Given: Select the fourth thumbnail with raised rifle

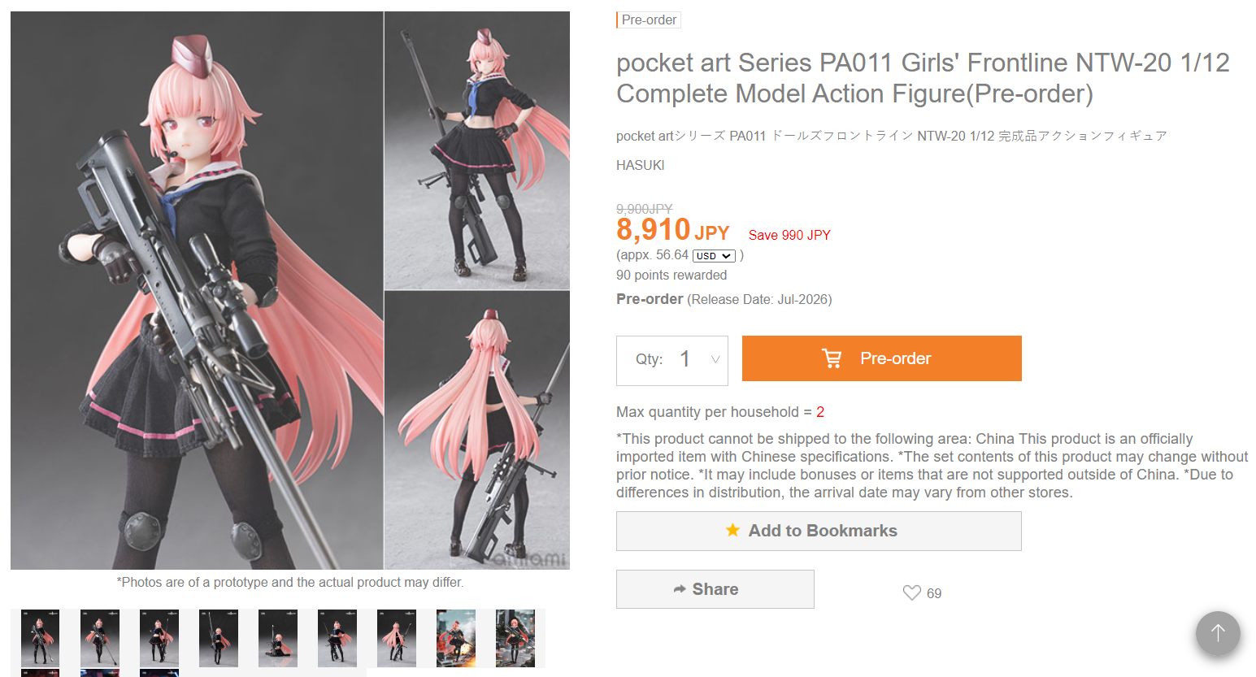Looking at the screenshot, I should click(219, 638).
